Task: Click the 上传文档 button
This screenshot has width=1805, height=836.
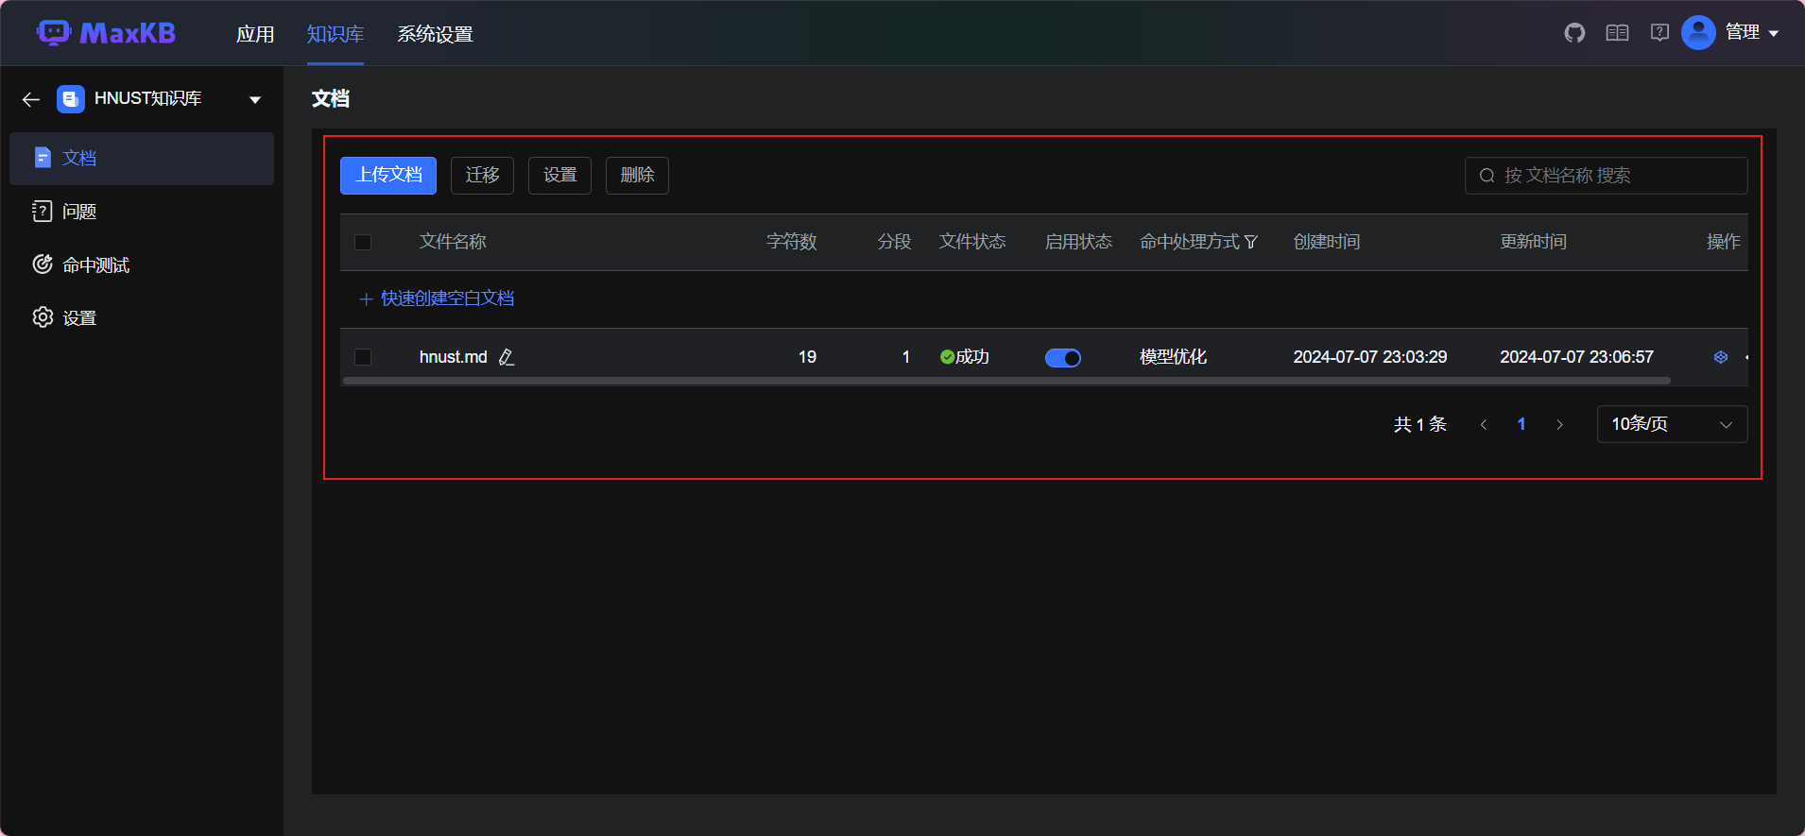Action: 388,176
